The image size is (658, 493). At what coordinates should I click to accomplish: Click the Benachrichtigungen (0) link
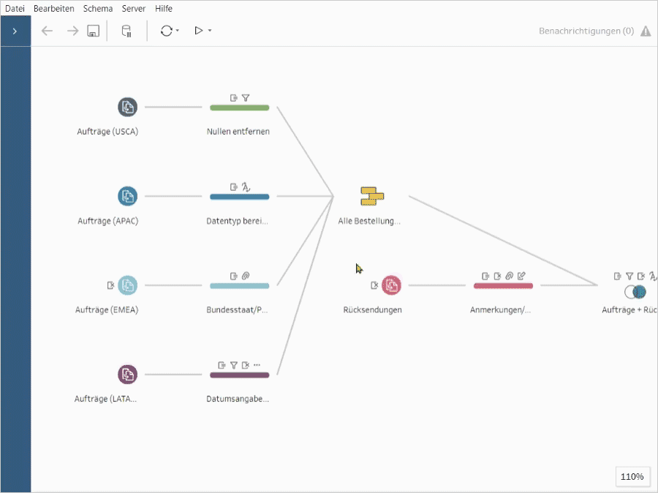pos(585,31)
